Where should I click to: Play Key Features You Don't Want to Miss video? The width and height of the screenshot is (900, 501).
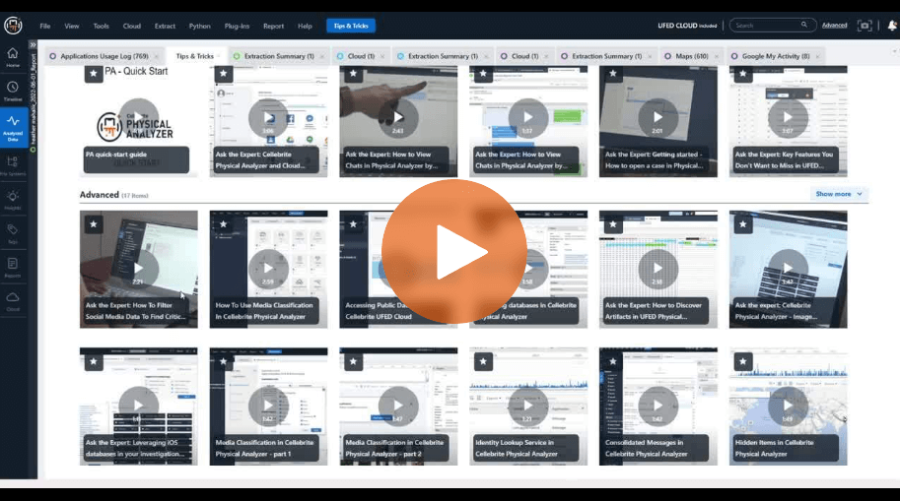pos(788,117)
